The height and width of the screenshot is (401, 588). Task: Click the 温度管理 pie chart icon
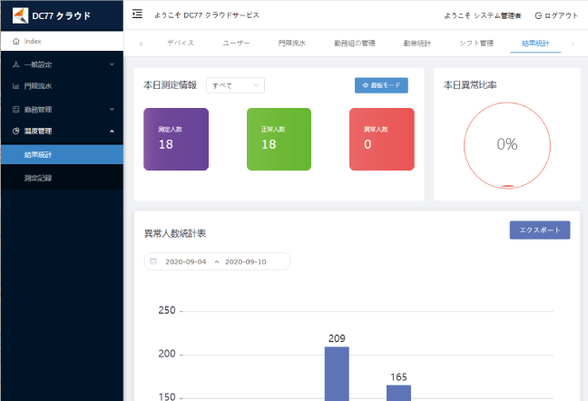16,131
